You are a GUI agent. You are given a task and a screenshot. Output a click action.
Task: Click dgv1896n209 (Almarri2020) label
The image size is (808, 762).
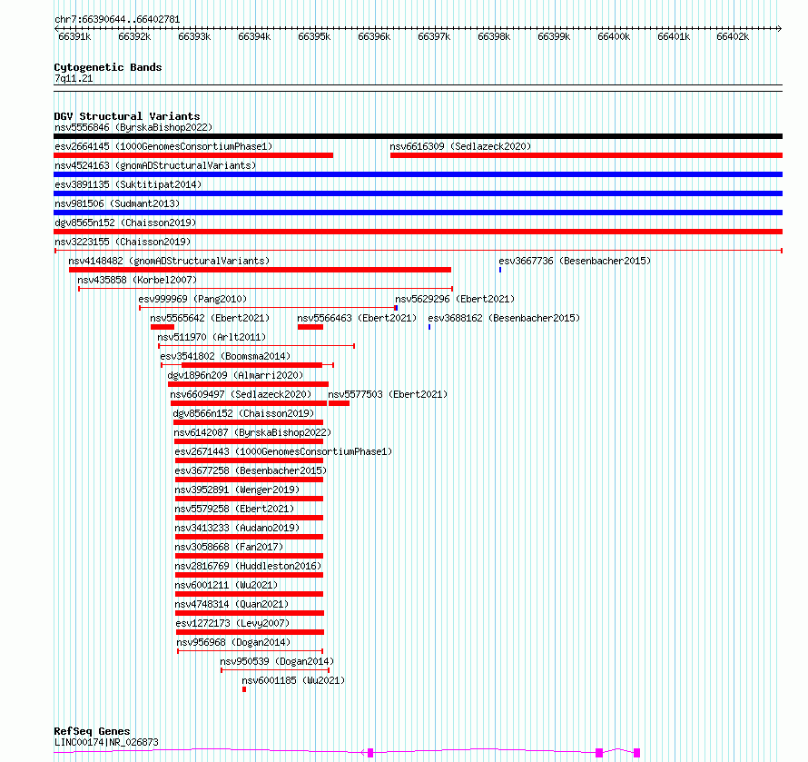pyautogui.click(x=235, y=375)
